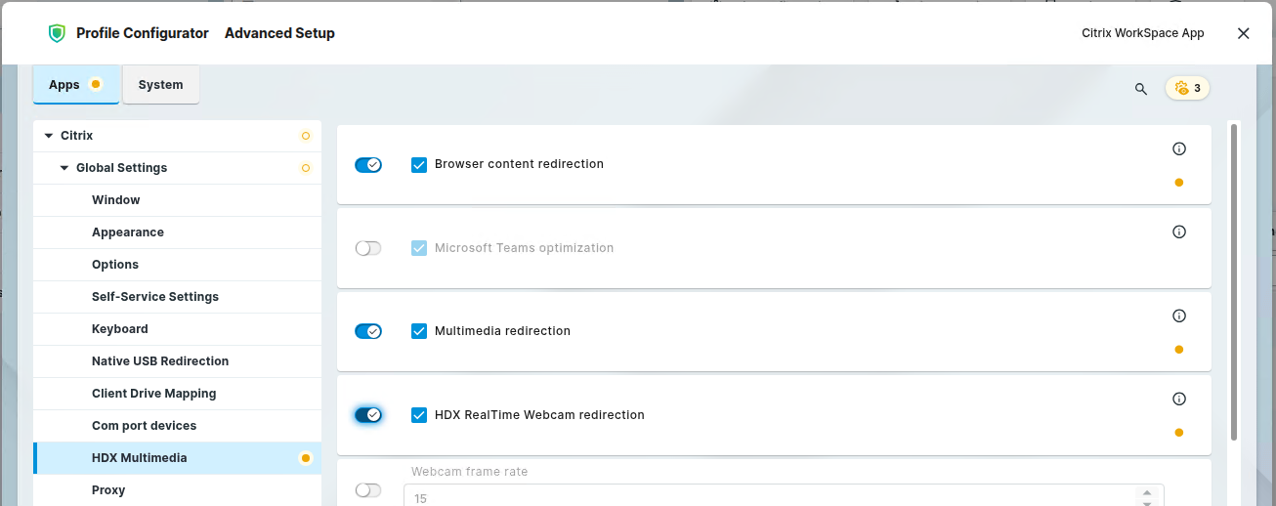The width and height of the screenshot is (1276, 506).
Task: Click orange dot beside Browser content redirection
Action: pyautogui.click(x=1178, y=183)
